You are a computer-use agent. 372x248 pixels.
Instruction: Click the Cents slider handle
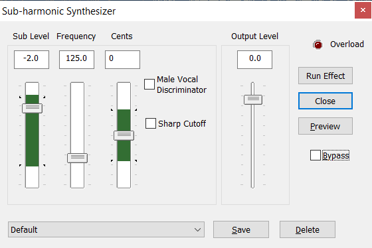point(124,135)
